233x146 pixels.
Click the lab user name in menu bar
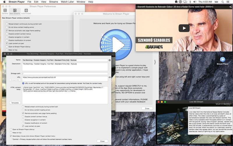coord(216,2)
